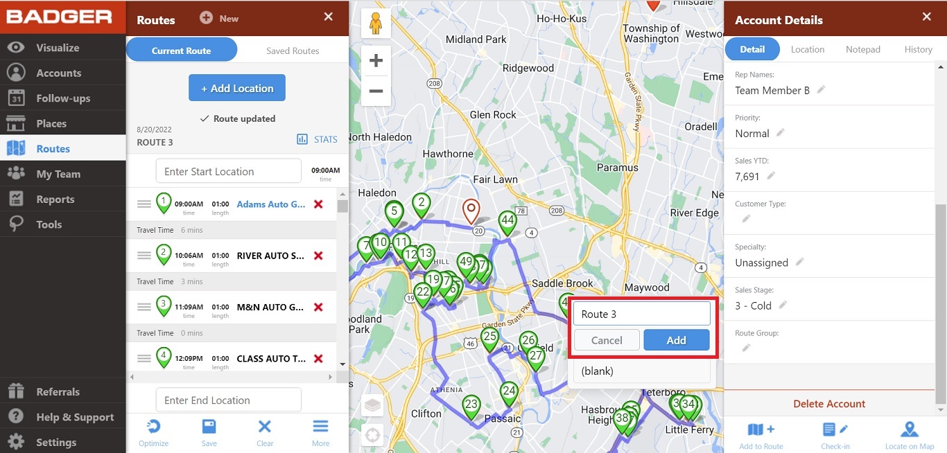
Task: View route STATS
Action: (317, 139)
